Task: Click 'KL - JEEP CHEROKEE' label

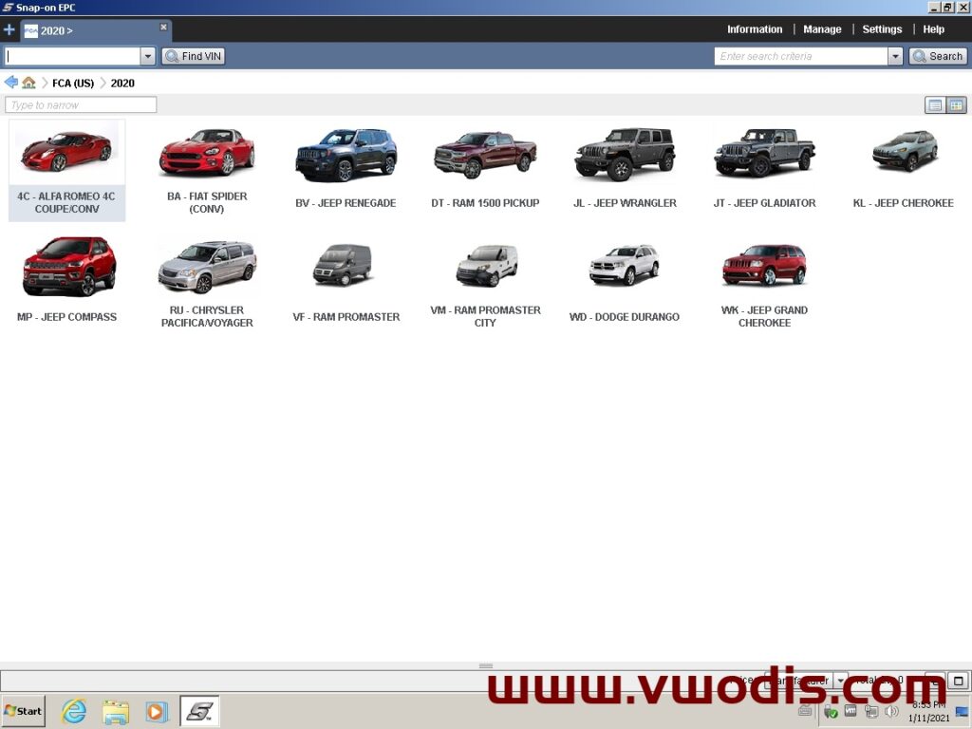Action: [x=904, y=203]
